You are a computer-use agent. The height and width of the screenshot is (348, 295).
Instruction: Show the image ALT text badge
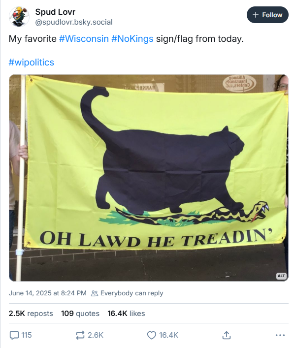(281, 276)
